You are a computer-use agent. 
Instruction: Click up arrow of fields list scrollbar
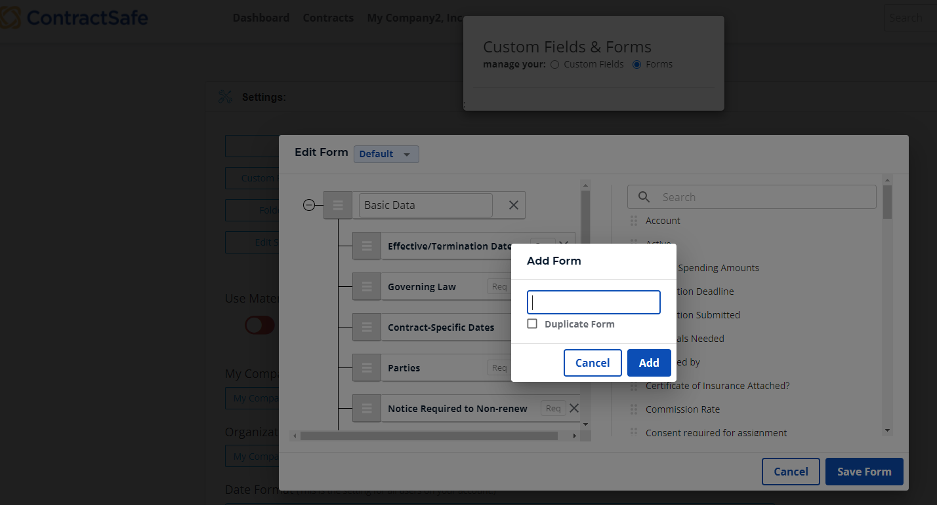[888, 180]
